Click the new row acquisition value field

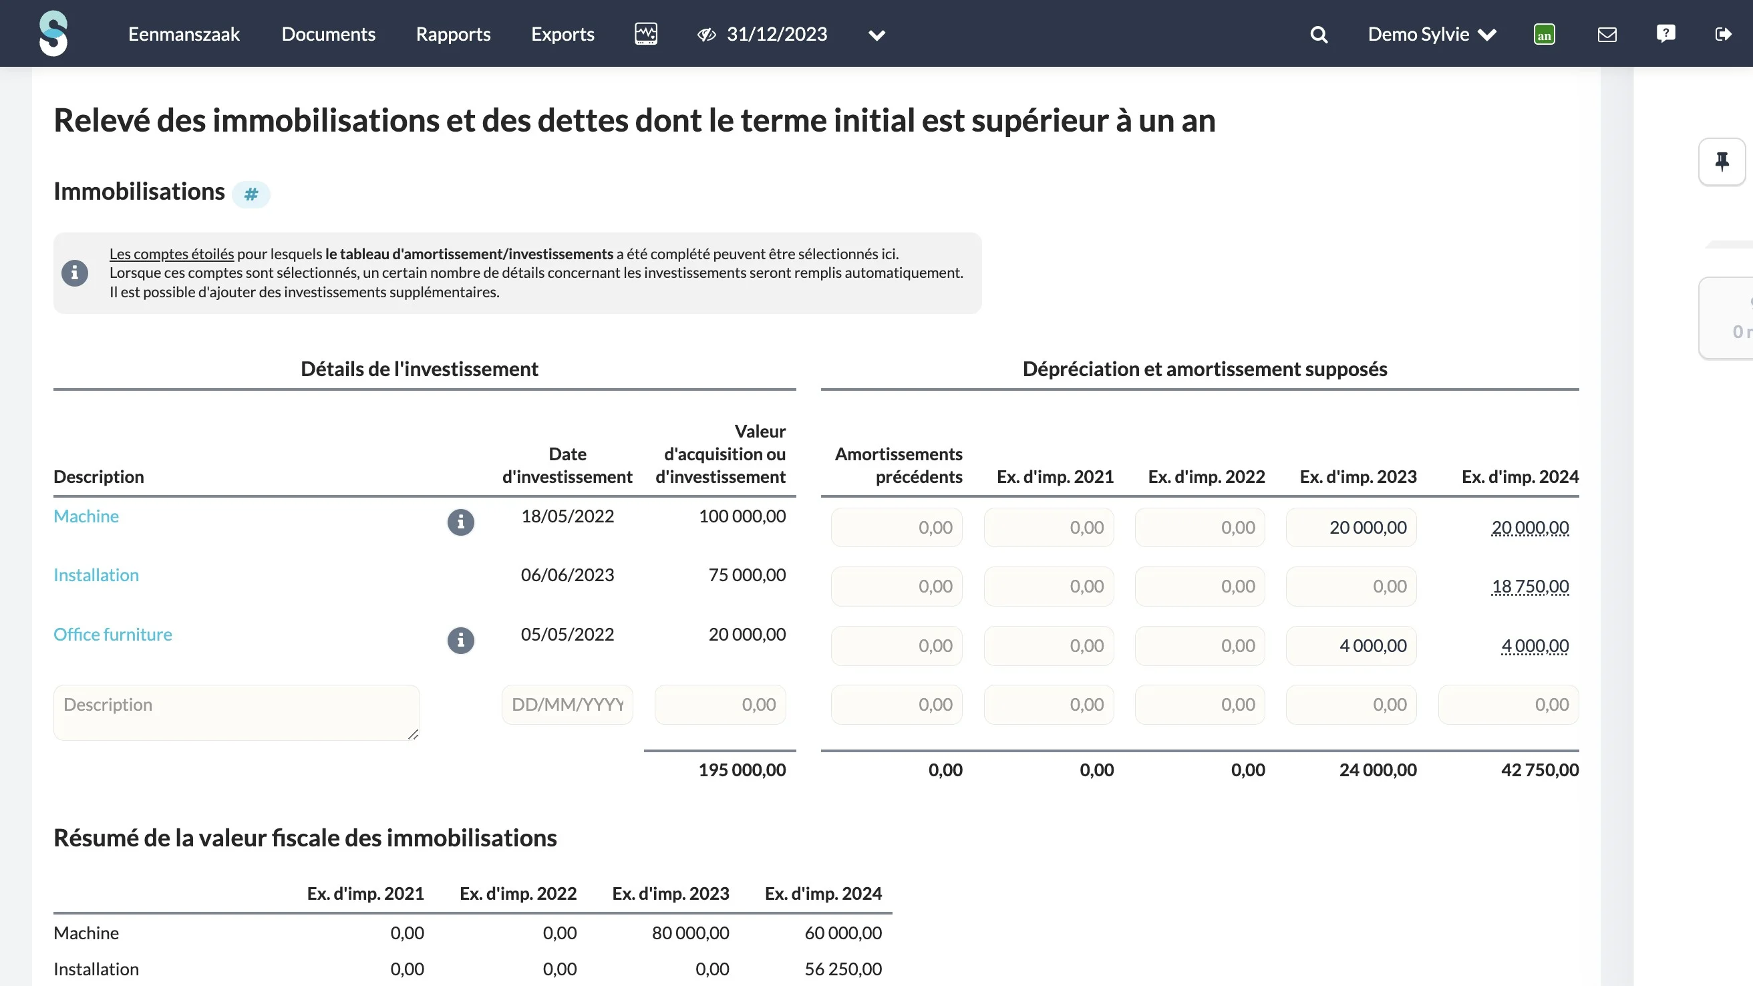tap(720, 704)
